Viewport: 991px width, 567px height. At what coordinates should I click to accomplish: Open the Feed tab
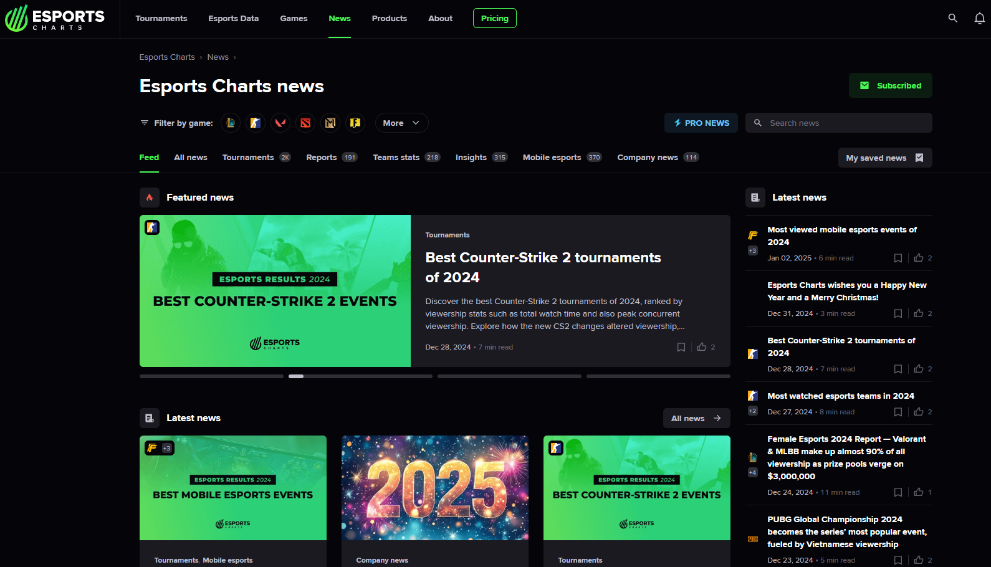(x=149, y=158)
